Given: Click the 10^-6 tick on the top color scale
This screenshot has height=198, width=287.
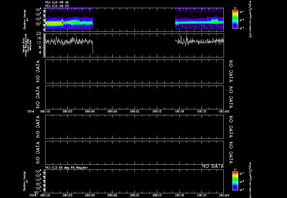Looking at the screenshot, I should [242, 28].
